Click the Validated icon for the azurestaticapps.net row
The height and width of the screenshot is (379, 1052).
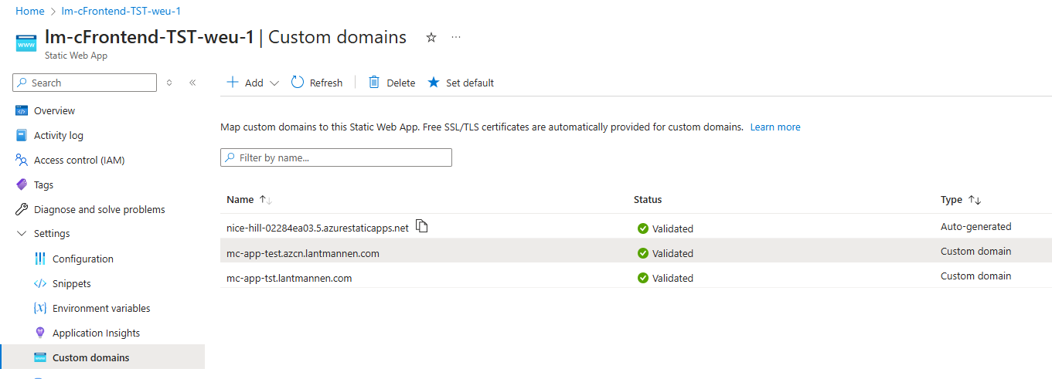click(x=642, y=228)
